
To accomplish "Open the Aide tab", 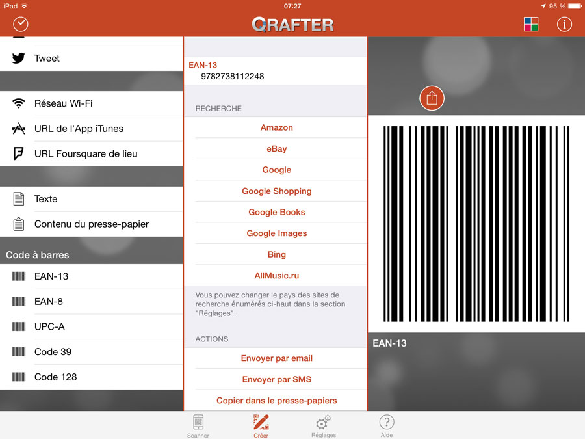I will tap(387, 426).
